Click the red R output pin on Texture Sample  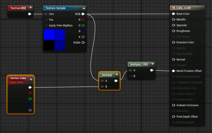(83, 20)
